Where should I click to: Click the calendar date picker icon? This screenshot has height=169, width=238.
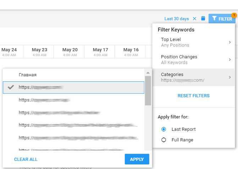pyautogui.click(x=203, y=18)
